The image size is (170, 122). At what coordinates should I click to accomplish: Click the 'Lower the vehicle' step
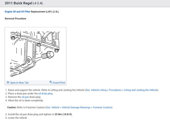18,118
